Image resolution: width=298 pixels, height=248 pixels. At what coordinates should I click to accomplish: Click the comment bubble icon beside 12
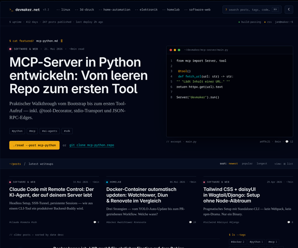tap(287, 142)
